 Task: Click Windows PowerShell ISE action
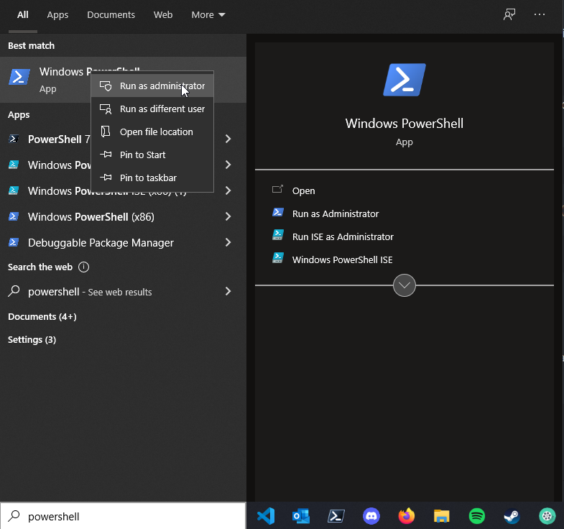tap(343, 259)
